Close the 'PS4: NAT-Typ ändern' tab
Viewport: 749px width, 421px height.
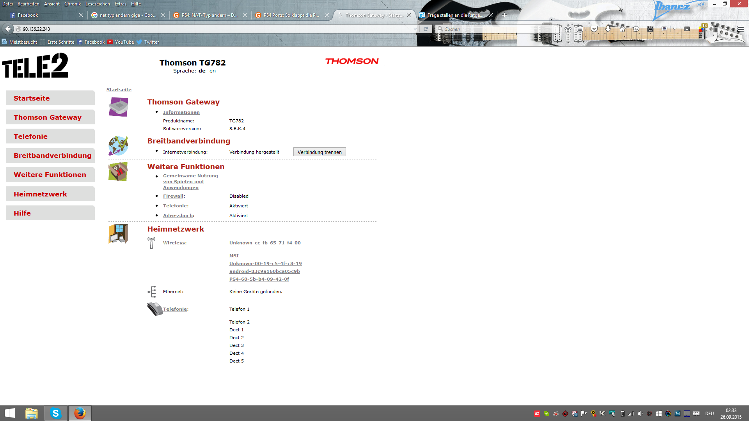pos(245,15)
